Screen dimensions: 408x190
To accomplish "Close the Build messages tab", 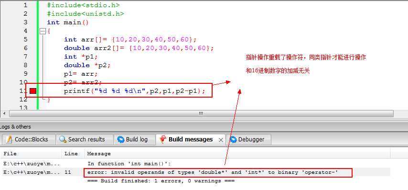I will tap(221, 140).
